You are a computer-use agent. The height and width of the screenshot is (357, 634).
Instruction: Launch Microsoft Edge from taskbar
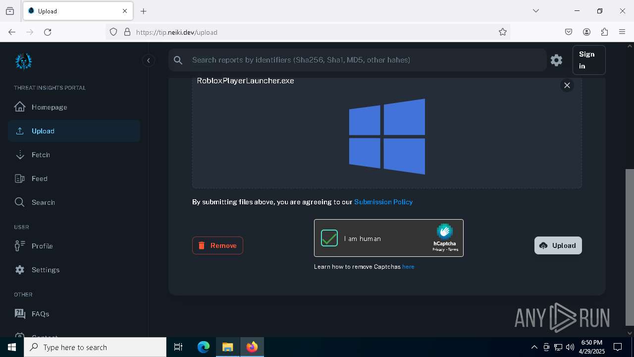click(x=204, y=347)
